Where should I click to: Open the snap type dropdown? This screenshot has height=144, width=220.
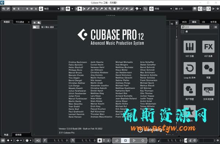pos(163,9)
